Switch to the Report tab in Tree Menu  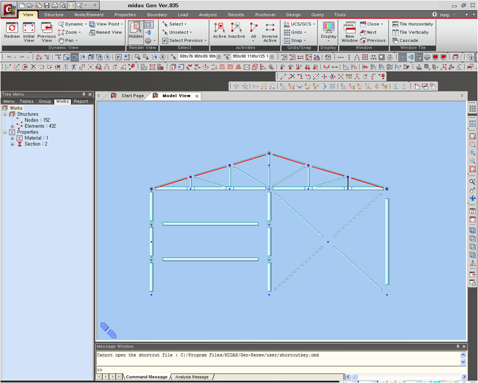click(81, 101)
